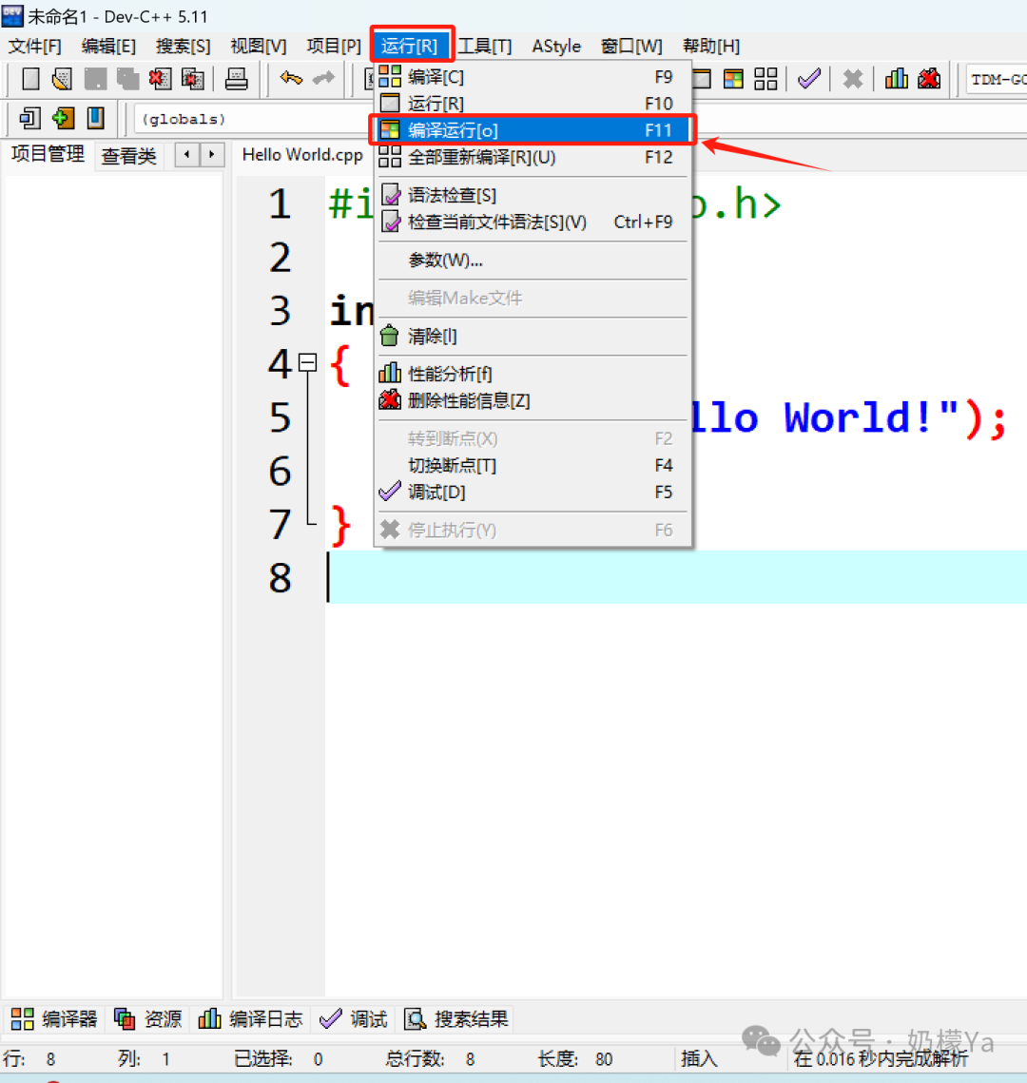Open the 搜索[S] menu
Viewport: 1027px width, 1083px height.
pyautogui.click(x=183, y=47)
